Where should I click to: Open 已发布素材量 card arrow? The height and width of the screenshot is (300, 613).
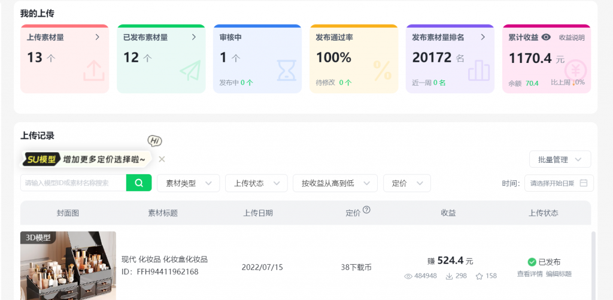(x=194, y=37)
